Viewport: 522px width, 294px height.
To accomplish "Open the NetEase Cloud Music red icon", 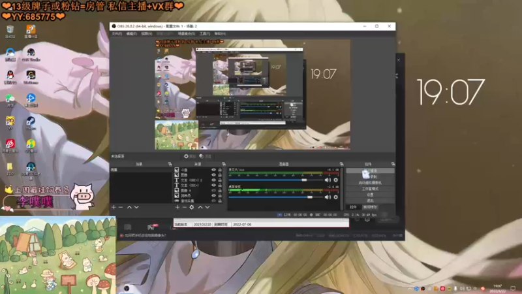I will coord(10,146).
